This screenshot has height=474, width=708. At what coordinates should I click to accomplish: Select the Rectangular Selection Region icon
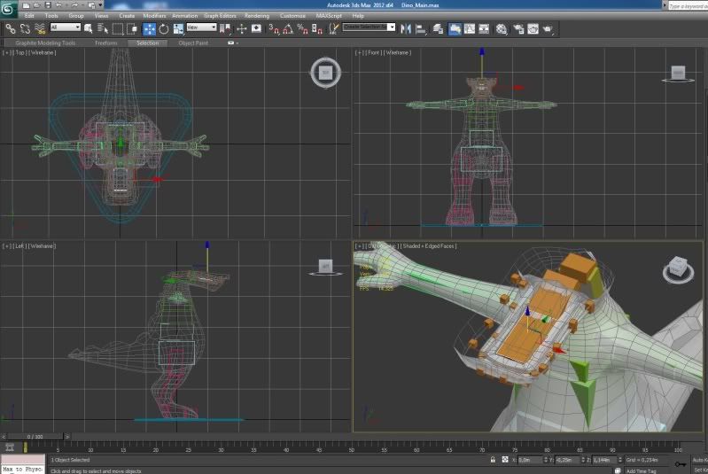pos(119,28)
